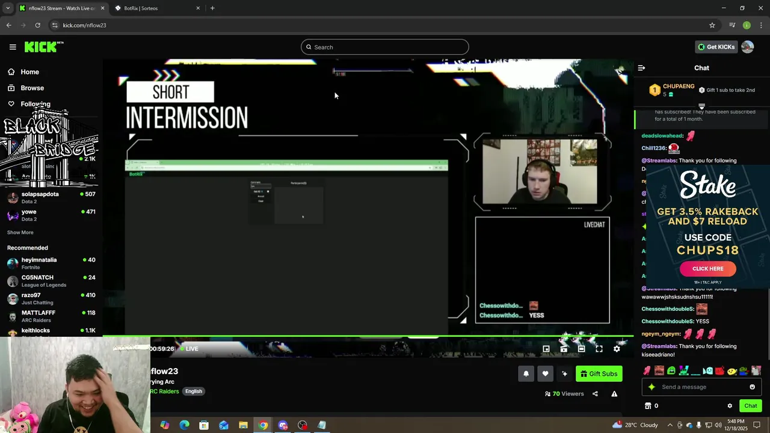This screenshot has height=433, width=770.
Task: Click the Chill1236 username in chat
Action: [653, 148]
